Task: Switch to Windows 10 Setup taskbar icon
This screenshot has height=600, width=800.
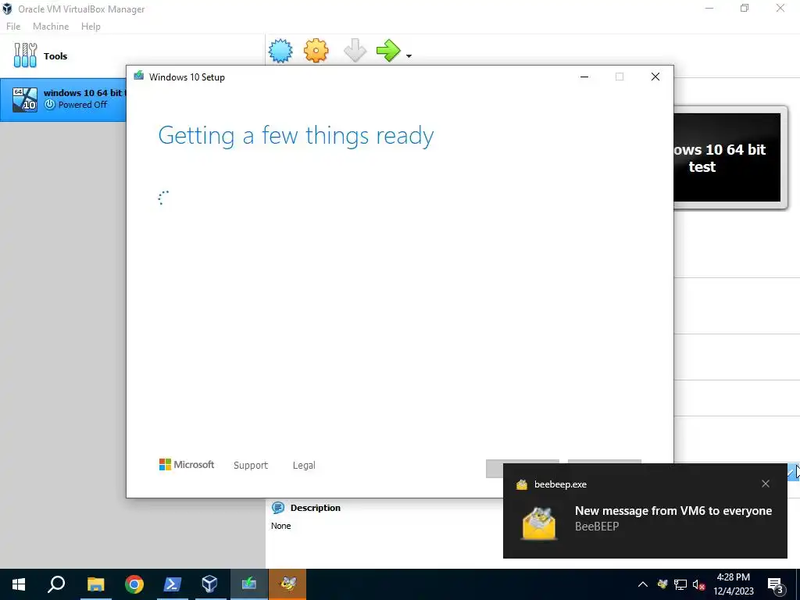Action: coord(249,584)
